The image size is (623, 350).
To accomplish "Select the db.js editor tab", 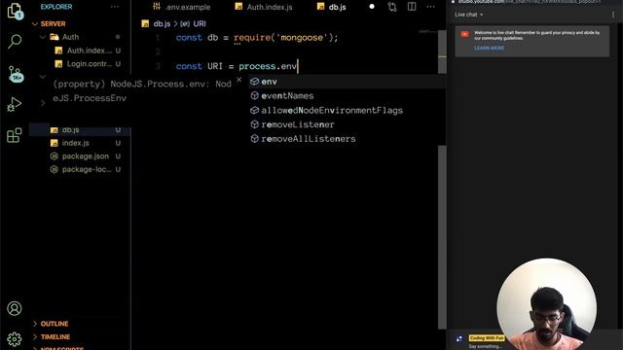I will click(332, 7).
